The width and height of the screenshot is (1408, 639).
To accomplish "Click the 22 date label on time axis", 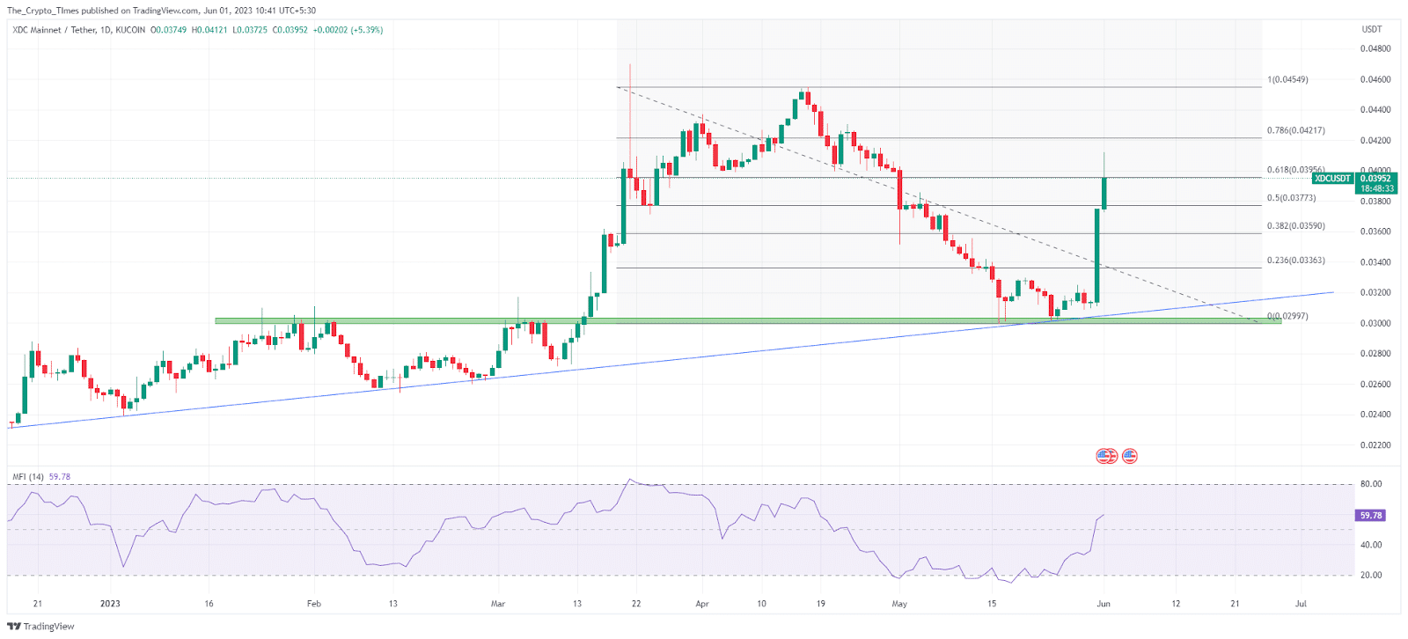I will coord(636,604).
